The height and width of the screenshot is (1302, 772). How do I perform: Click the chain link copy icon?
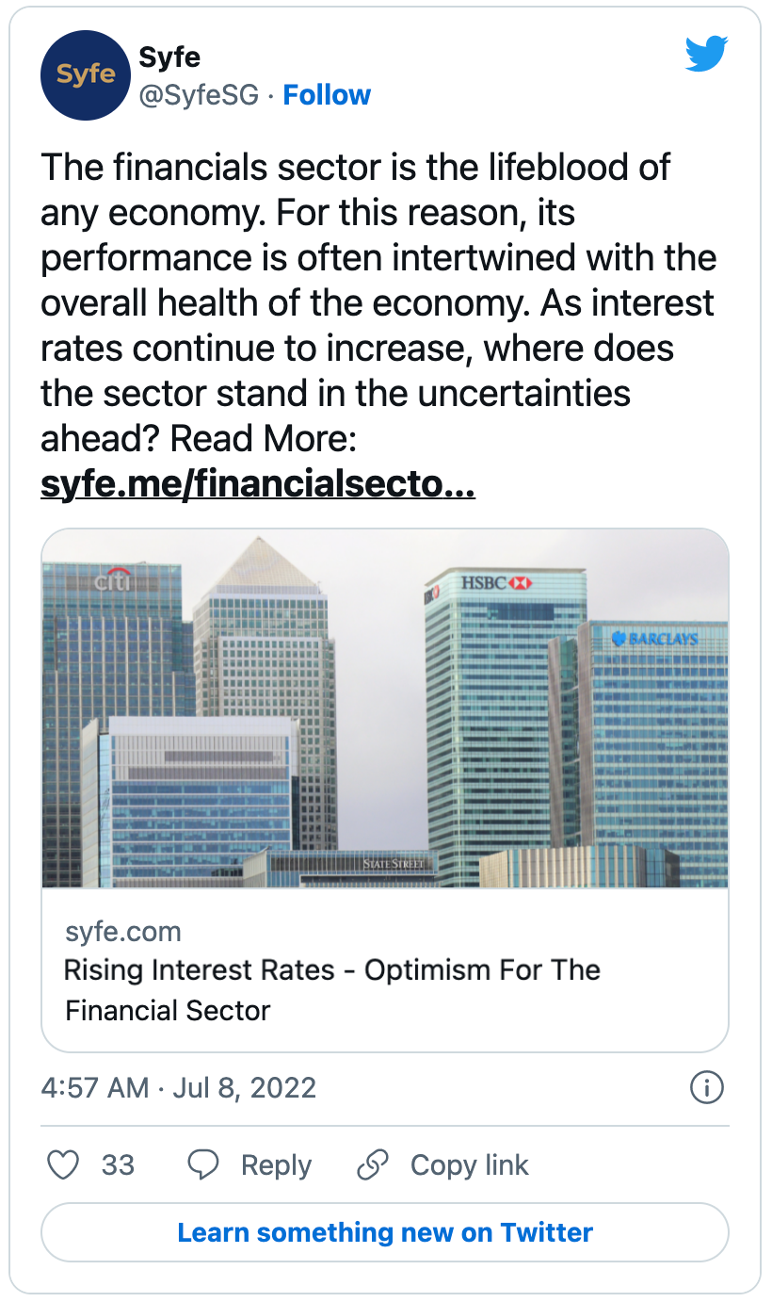(373, 1165)
